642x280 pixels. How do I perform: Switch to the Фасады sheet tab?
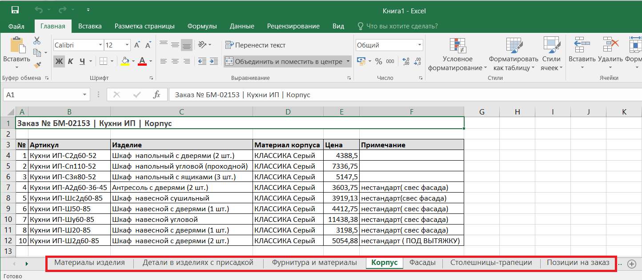(x=422, y=263)
